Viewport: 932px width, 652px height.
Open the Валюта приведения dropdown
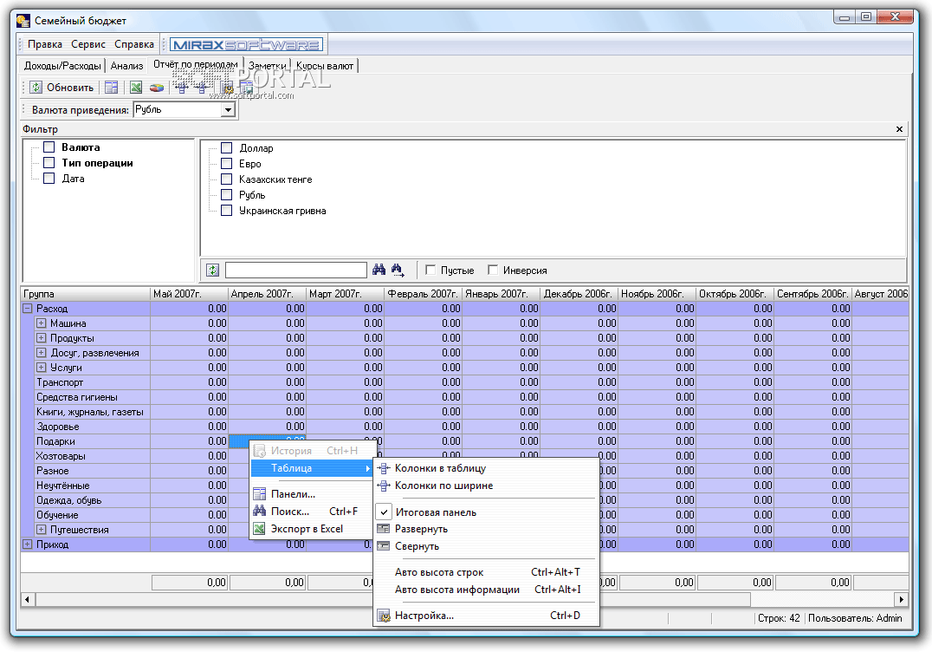(228, 110)
